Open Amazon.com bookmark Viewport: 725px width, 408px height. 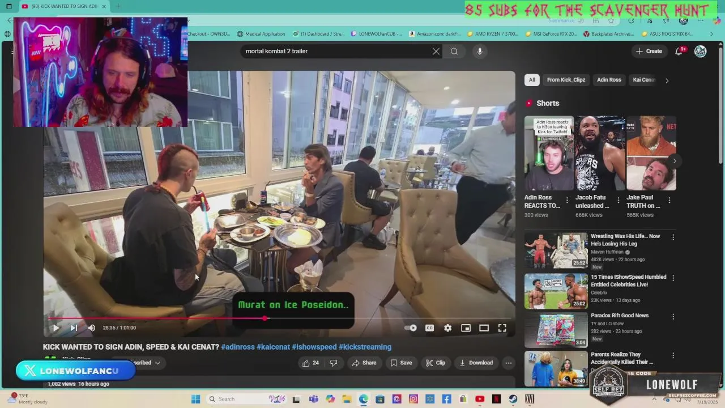point(435,34)
